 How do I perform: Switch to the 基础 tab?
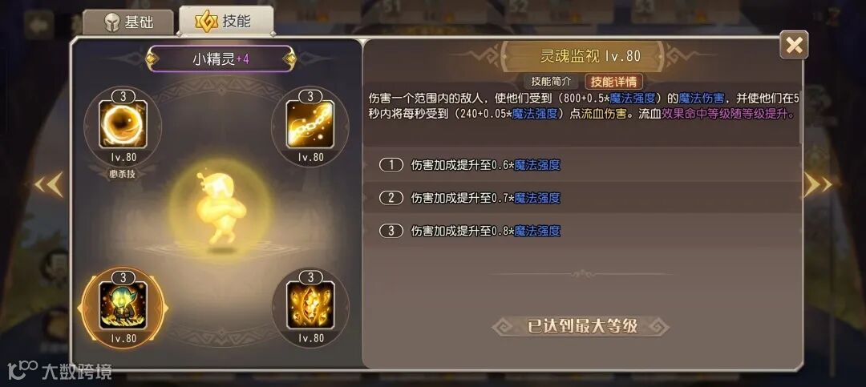(128, 22)
